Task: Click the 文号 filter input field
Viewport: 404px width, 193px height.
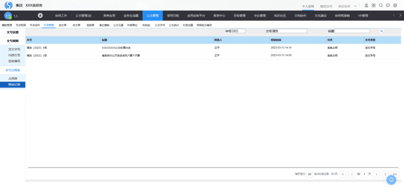Action: click(x=290, y=31)
